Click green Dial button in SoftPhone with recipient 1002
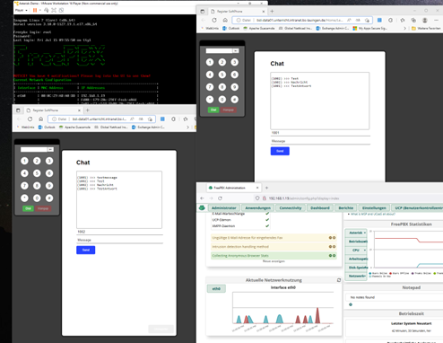Viewport: 443px width, 343px height. tap(28, 208)
